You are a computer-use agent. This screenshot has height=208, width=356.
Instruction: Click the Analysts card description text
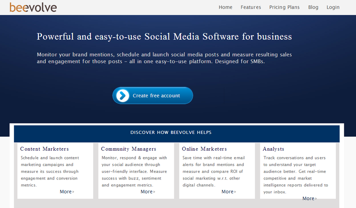click(296, 175)
